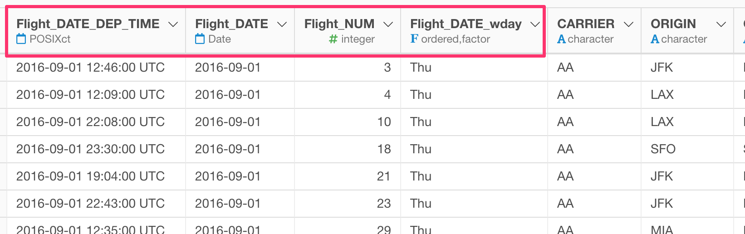Open Flight_DATE_wday column menu chevron
This screenshot has height=234, width=745.
[535, 24]
